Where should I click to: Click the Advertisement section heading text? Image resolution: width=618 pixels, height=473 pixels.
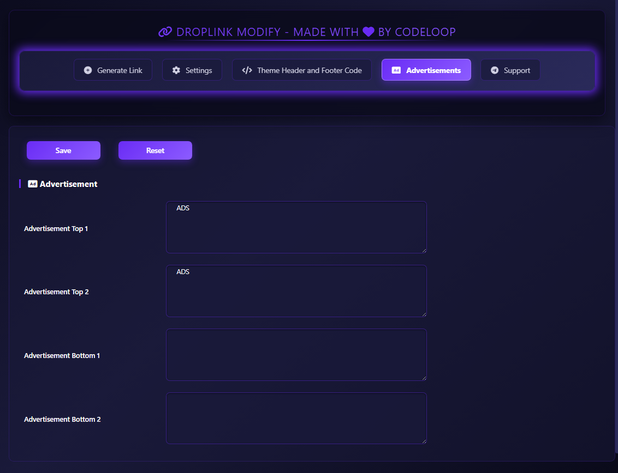click(x=69, y=184)
